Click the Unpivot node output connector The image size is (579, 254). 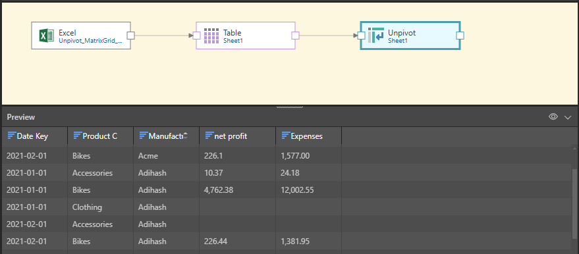(460, 36)
